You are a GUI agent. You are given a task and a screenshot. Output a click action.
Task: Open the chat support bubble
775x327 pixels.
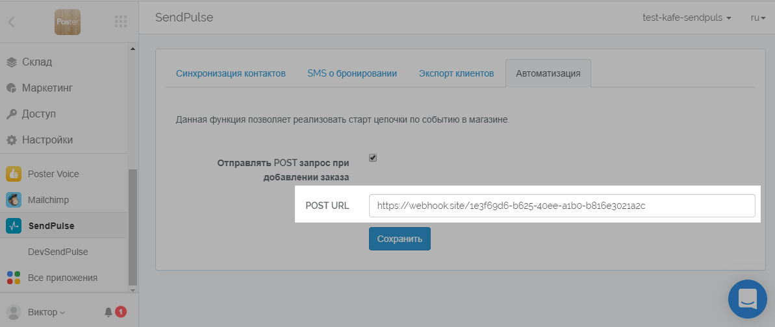click(748, 299)
